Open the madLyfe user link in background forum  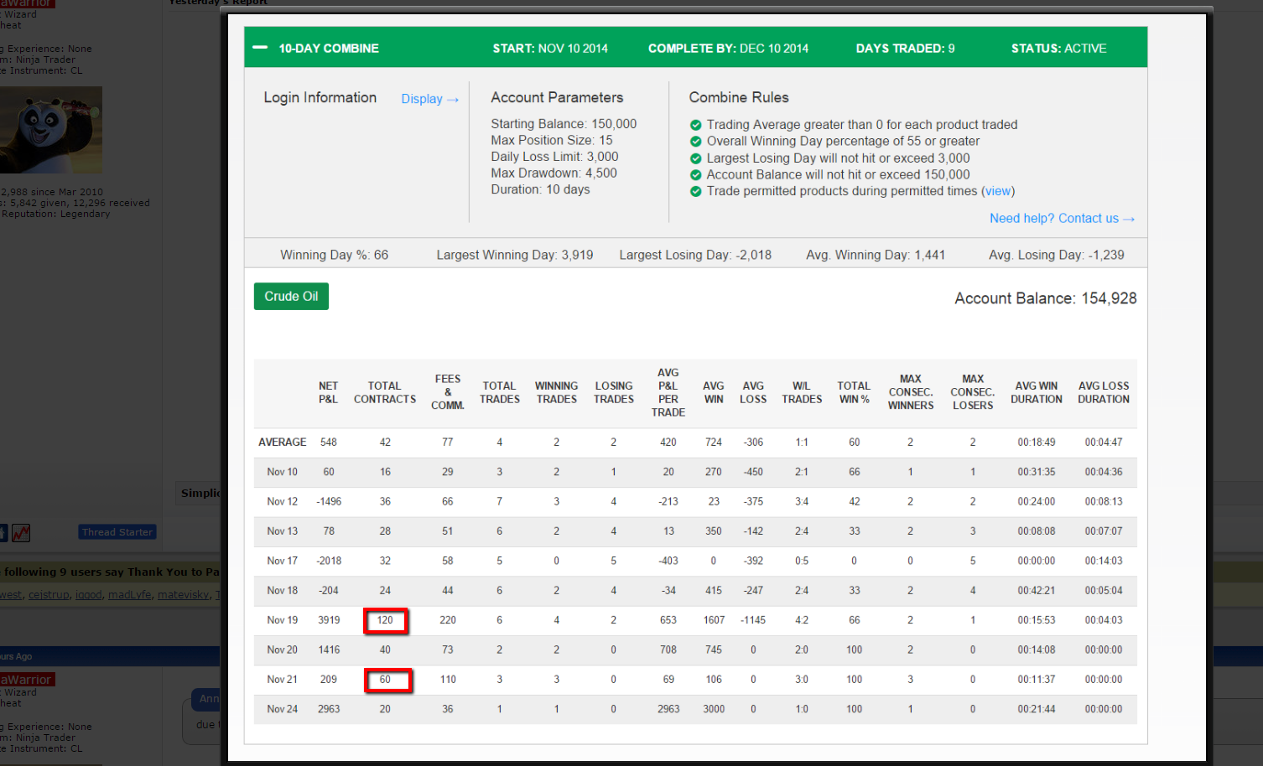pos(130,595)
